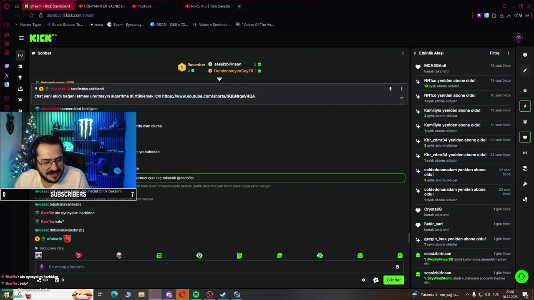Collapse the gift leaderboard arrow
Screen dimensions: 534x300
tap(219, 78)
